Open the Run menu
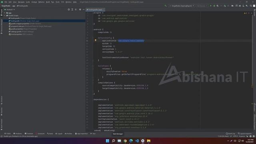The height and width of the screenshot is (144, 256). 52,2
